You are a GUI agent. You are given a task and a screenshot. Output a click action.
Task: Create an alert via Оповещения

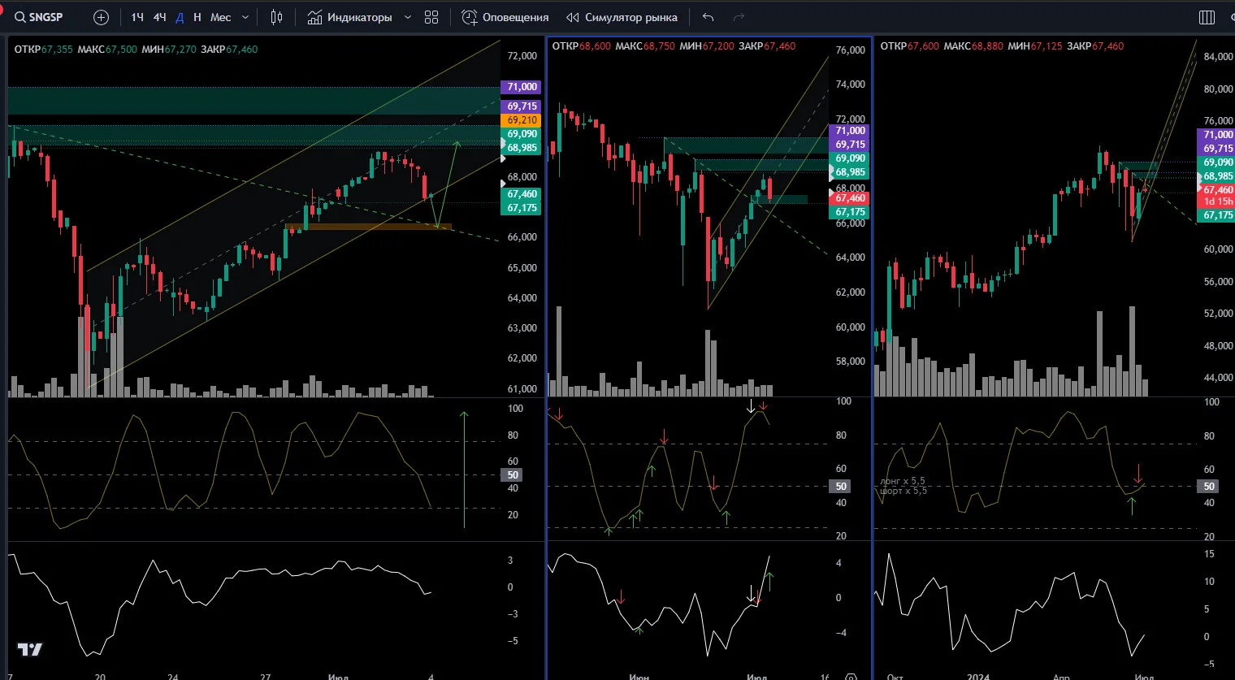pos(505,17)
